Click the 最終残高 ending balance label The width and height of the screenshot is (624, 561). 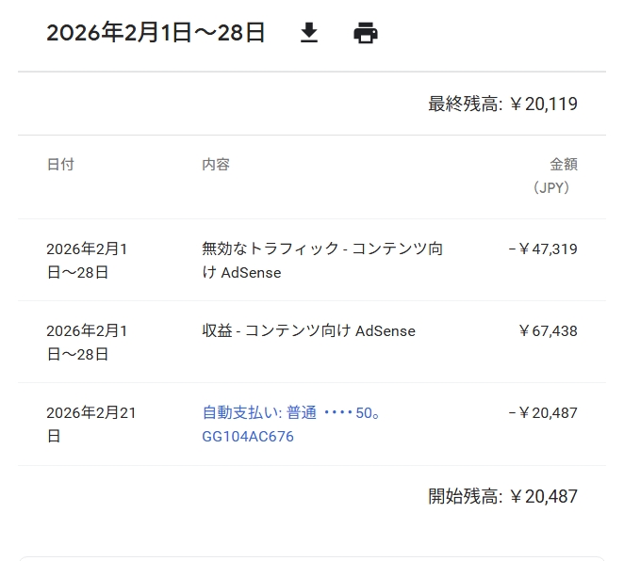pos(464,104)
